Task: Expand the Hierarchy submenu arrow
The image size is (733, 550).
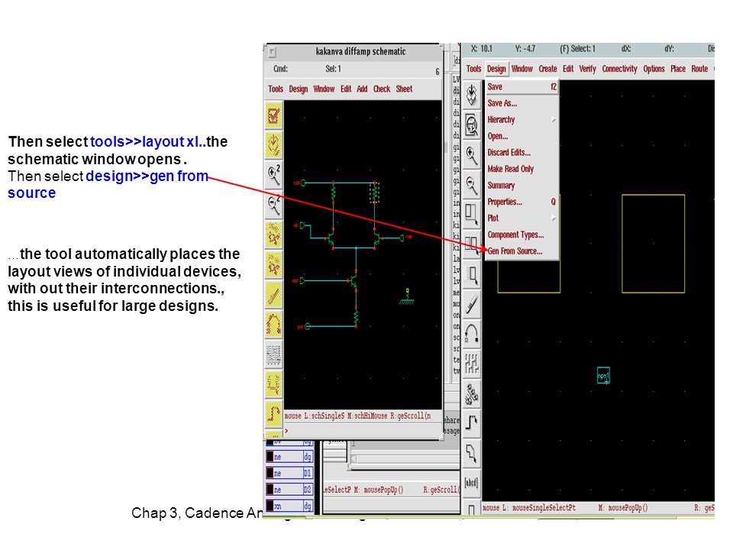Action: pyautogui.click(x=554, y=120)
